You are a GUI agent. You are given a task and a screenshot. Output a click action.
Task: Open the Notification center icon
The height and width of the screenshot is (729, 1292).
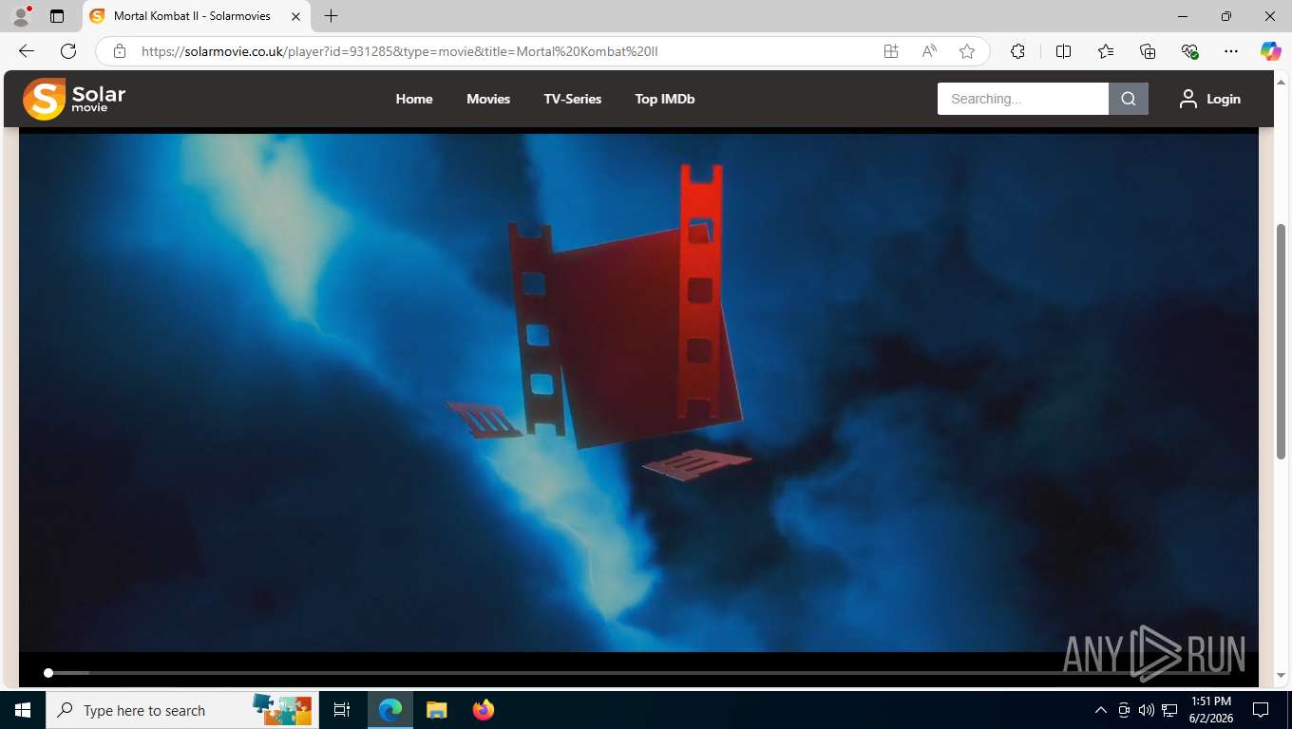[x=1261, y=710]
